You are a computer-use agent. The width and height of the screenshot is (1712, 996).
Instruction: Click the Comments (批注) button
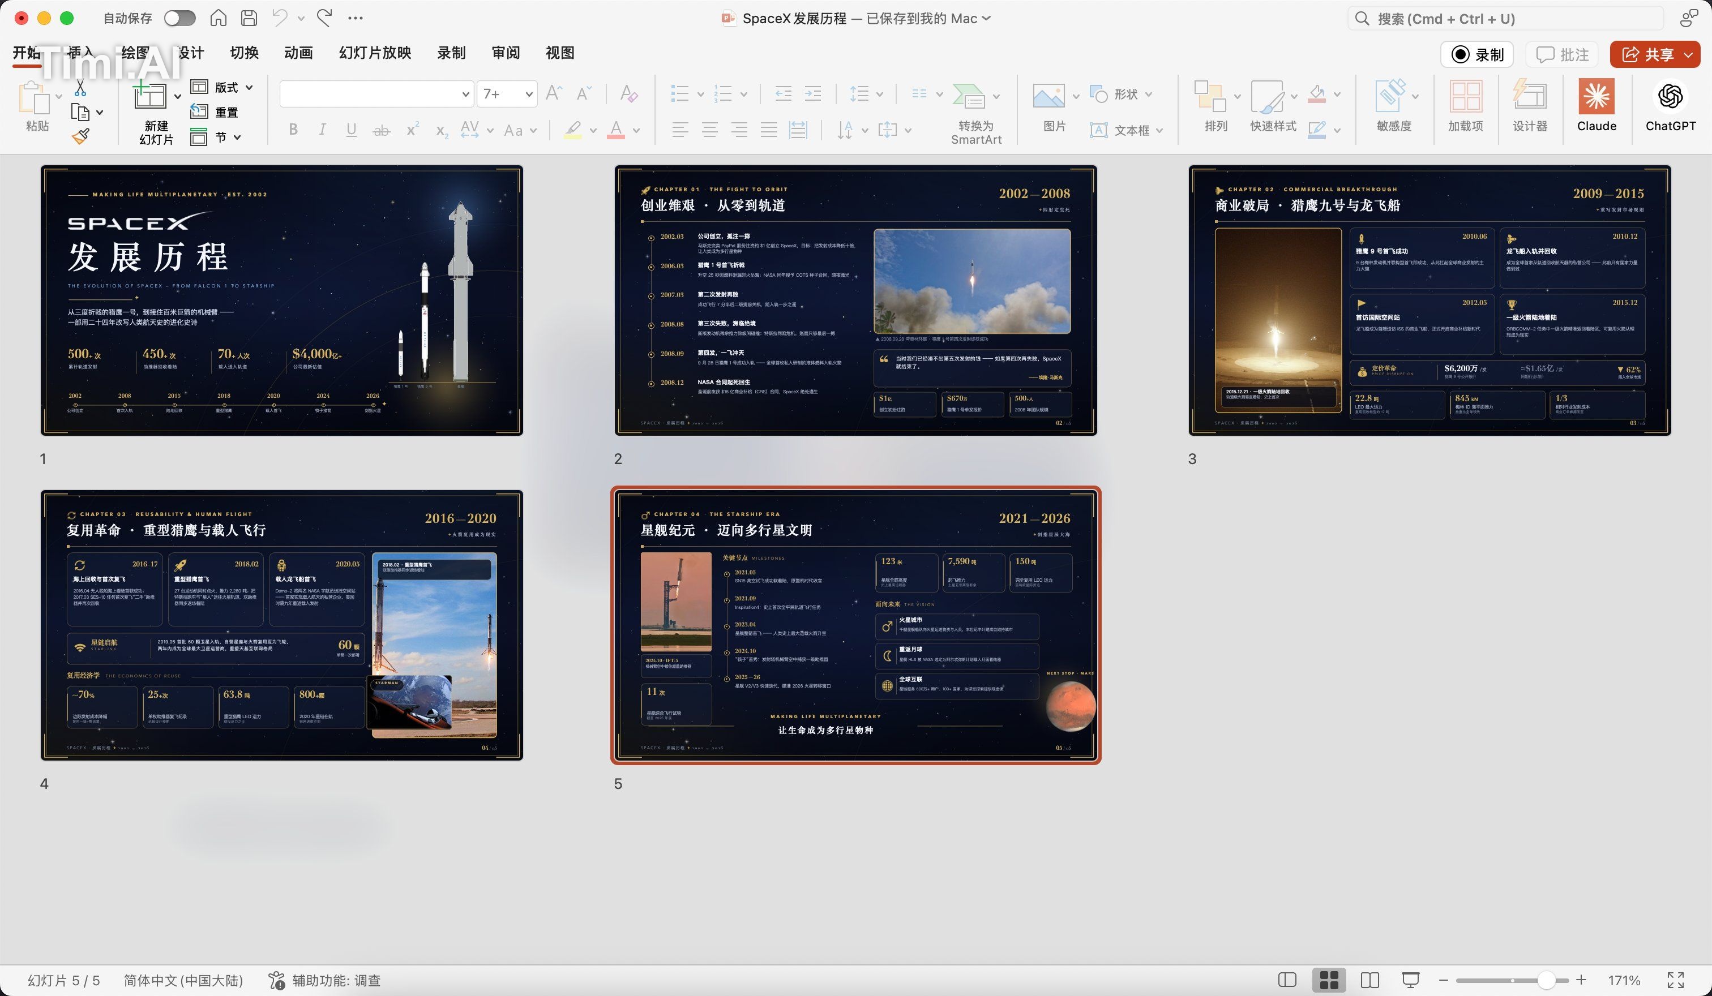pos(1562,54)
